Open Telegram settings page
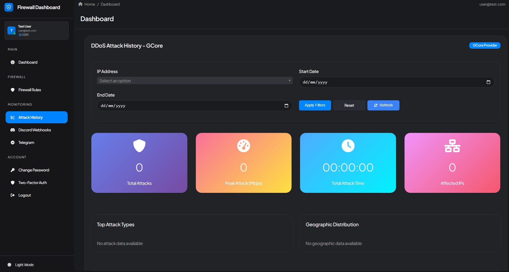The image size is (509, 272). pos(37,143)
